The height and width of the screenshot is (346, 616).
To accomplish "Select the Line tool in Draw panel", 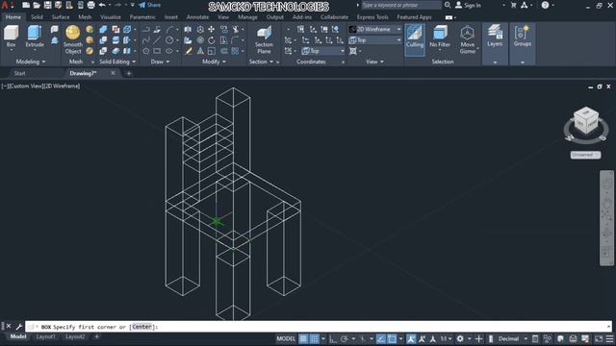I will point(157,40).
